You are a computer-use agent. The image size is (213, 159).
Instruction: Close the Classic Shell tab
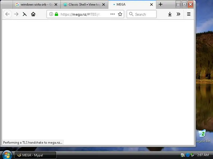click(x=104, y=5)
